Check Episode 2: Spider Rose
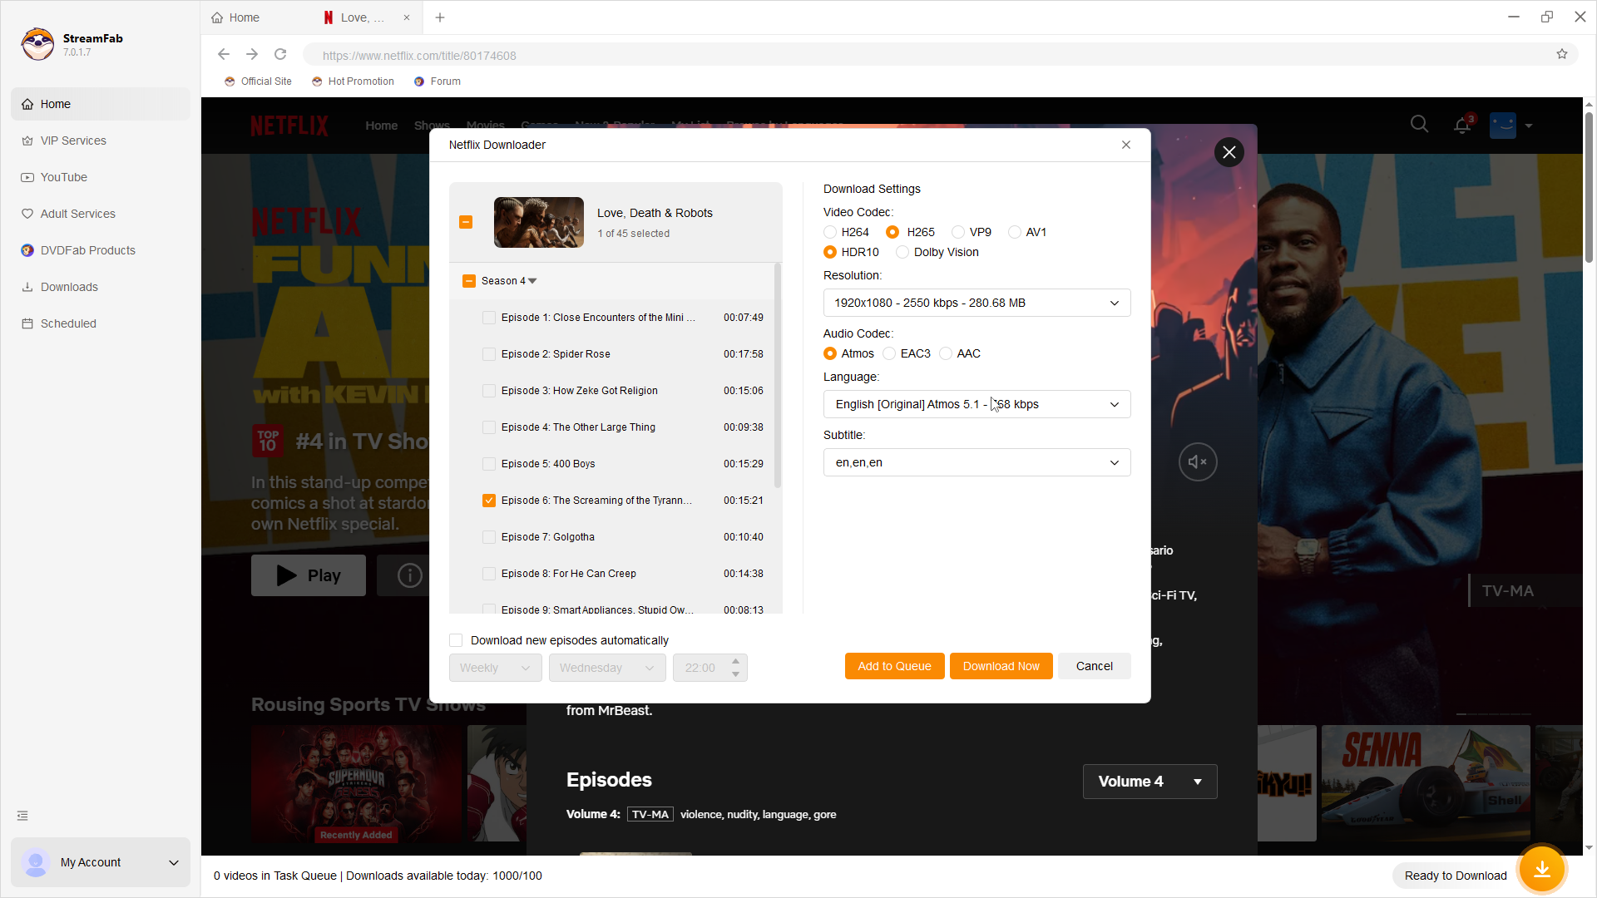The image size is (1597, 898). tap(489, 354)
